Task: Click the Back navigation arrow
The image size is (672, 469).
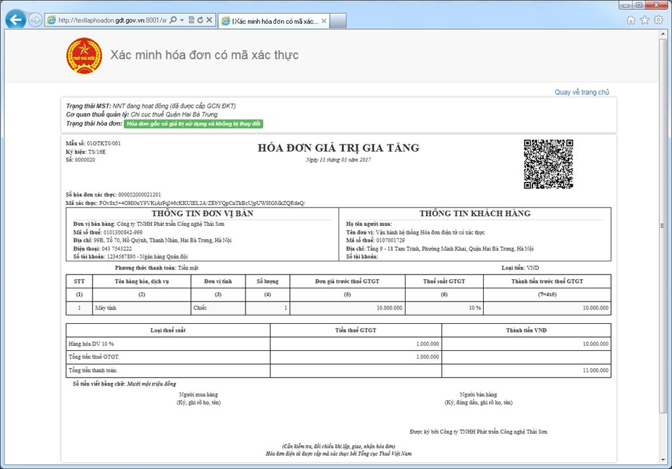Action: [x=14, y=18]
